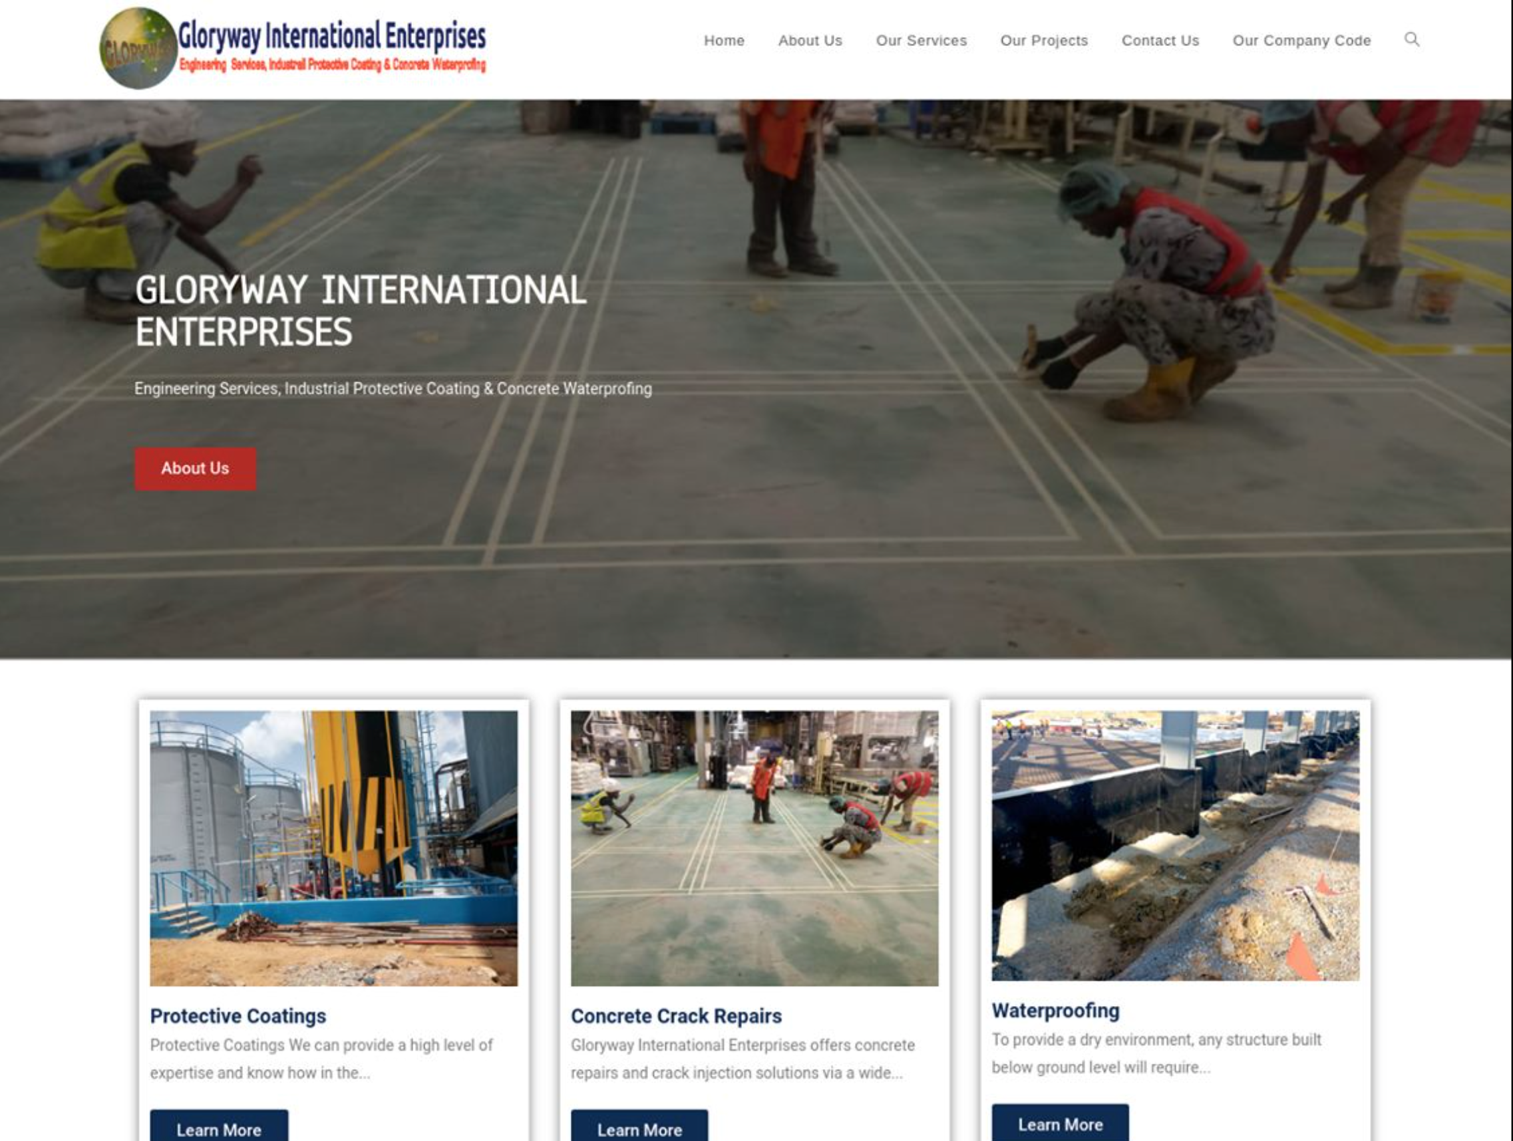Click the hero GLORYWAY INTERNATIONAL ENTERPRISES heading

pos(361,311)
